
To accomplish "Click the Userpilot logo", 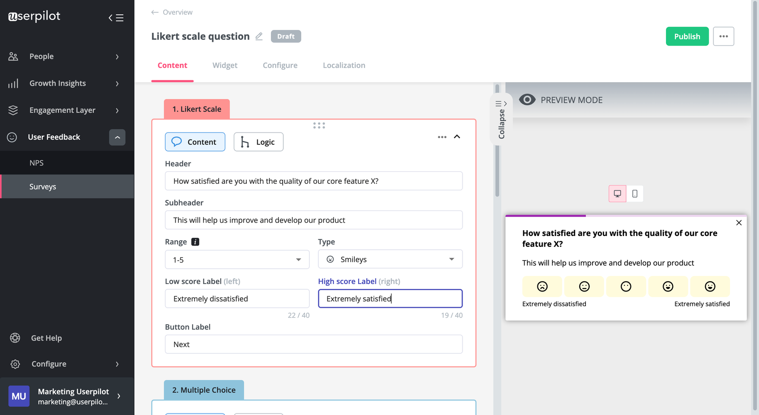I will pyautogui.click(x=34, y=16).
